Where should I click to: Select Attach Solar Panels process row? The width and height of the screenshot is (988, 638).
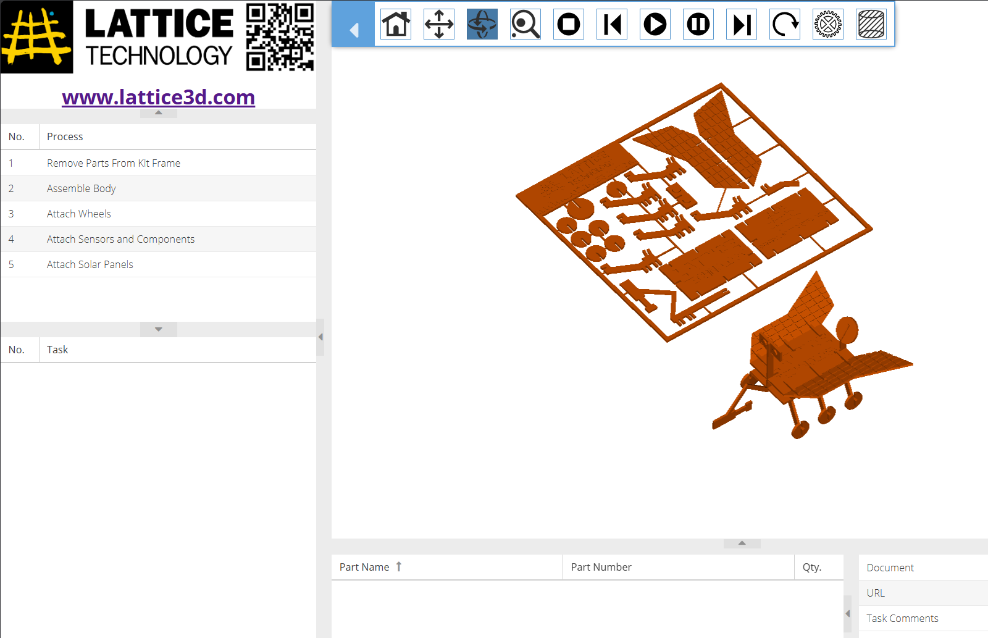tap(90, 265)
